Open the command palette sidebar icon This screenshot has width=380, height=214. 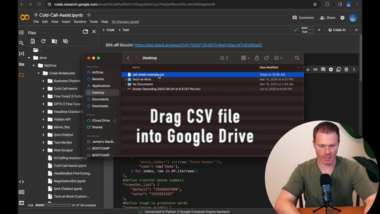pos(21,192)
